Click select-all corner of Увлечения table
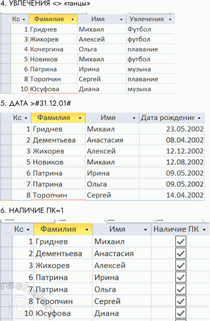The width and height of the screenshot is (210, 321). (5, 19)
